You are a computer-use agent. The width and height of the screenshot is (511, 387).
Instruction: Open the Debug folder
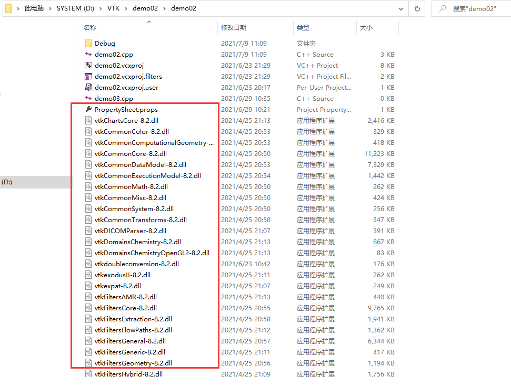[x=89, y=43]
